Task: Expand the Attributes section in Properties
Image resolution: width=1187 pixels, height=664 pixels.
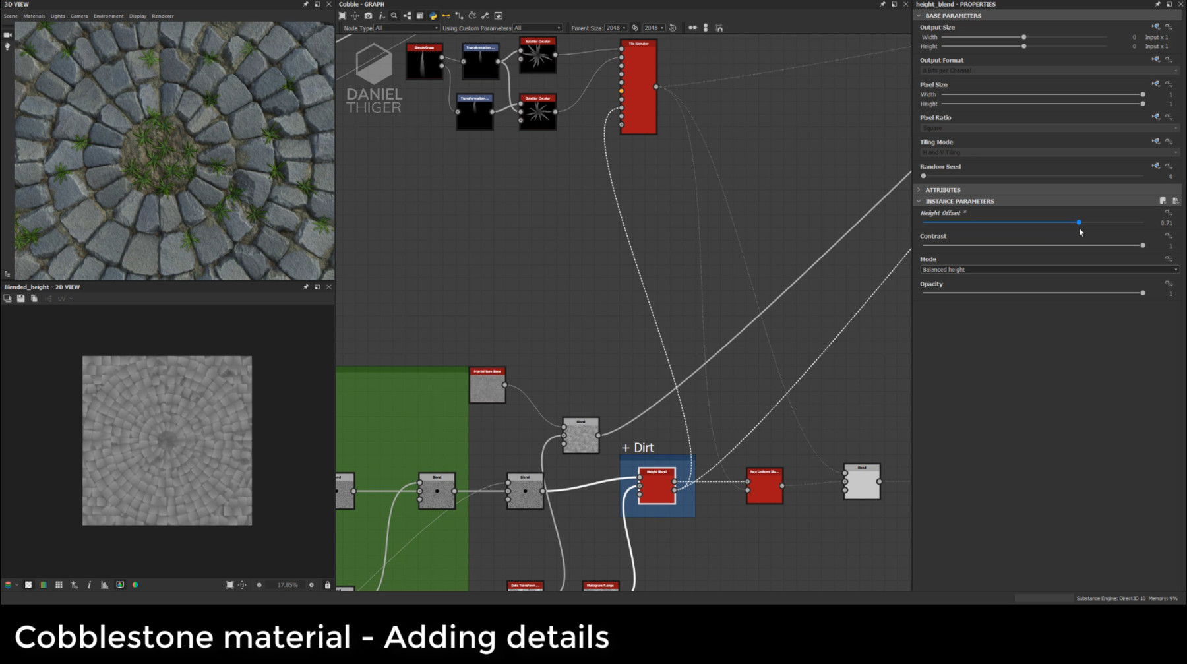Action: (x=919, y=190)
